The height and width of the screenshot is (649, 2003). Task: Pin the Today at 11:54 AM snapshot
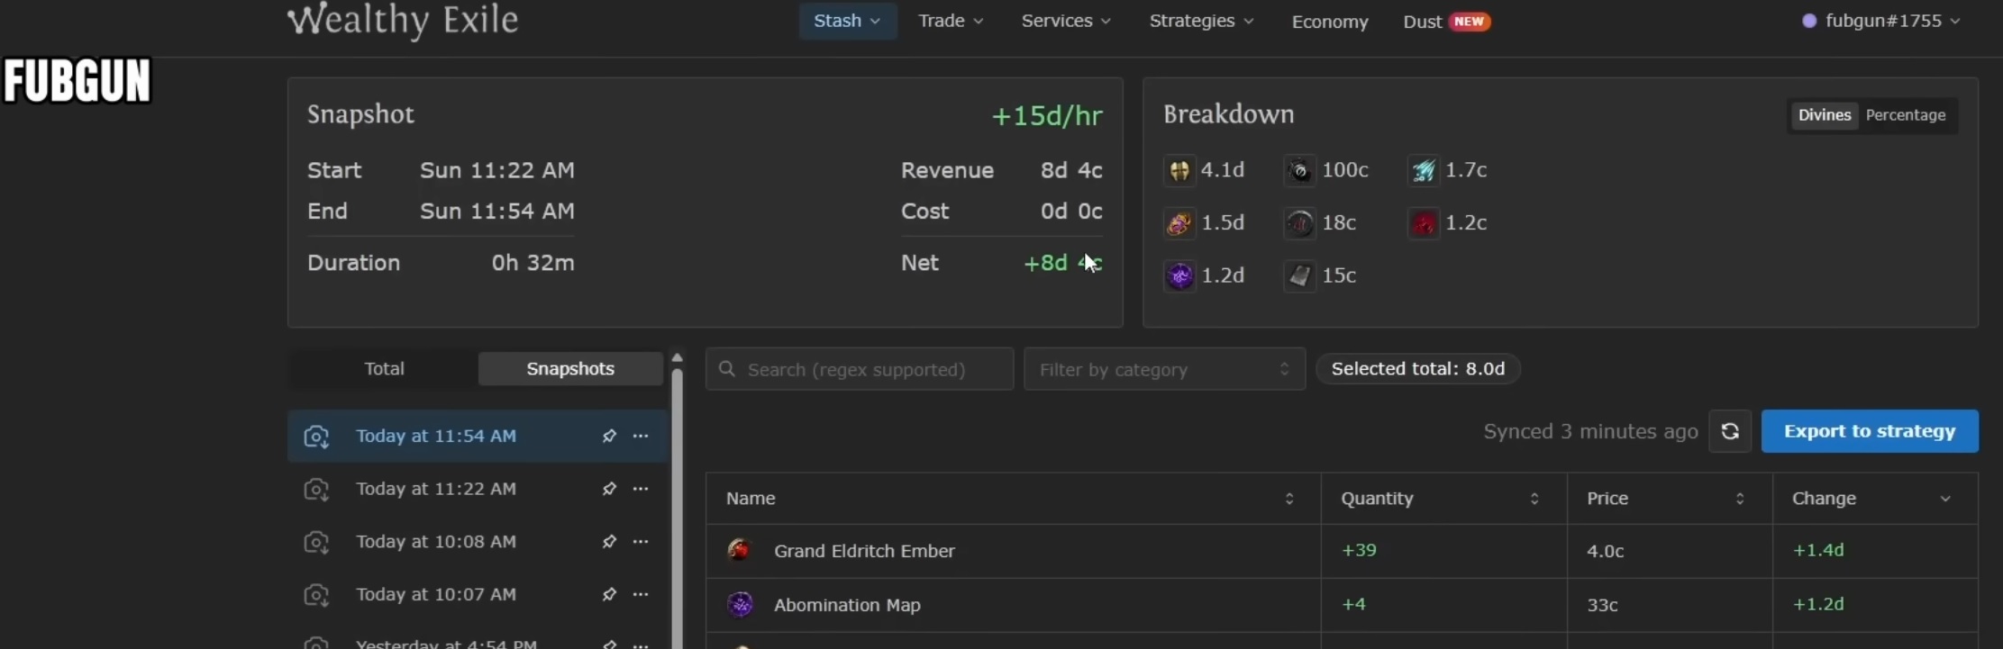[x=609, y=437]
